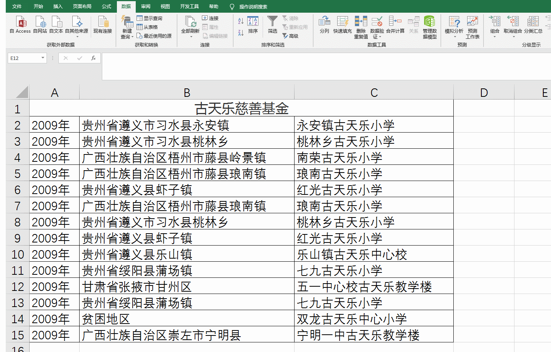The height and width of the screenshot is (352, 551).
Task: Click the cell 五一中心校古天乐教学楼
Action: (374, 286)
